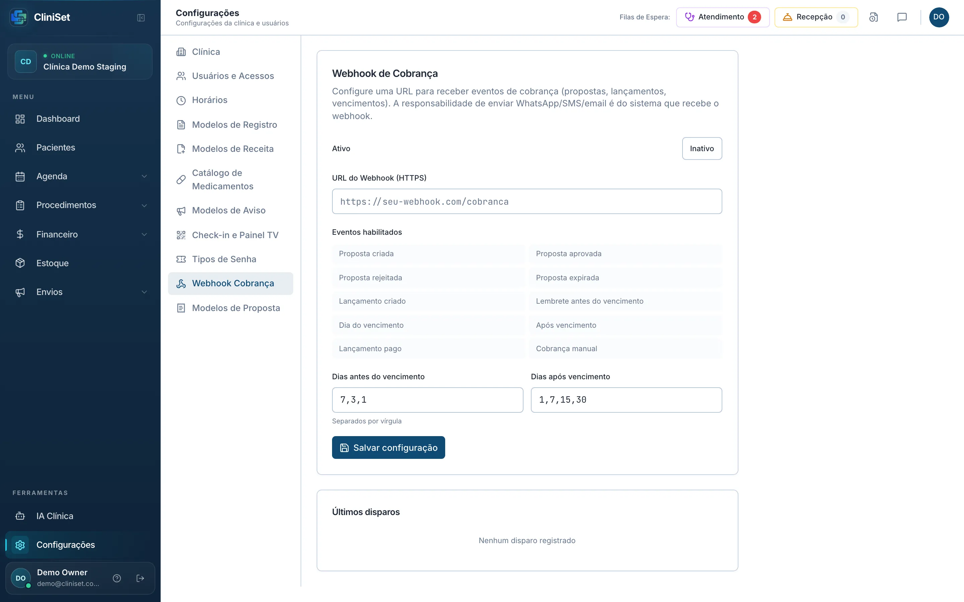This screenshot has height=602, width=964.
Task: Open the Usuários e Acessos settings tab
Action: tap(230, 76)
